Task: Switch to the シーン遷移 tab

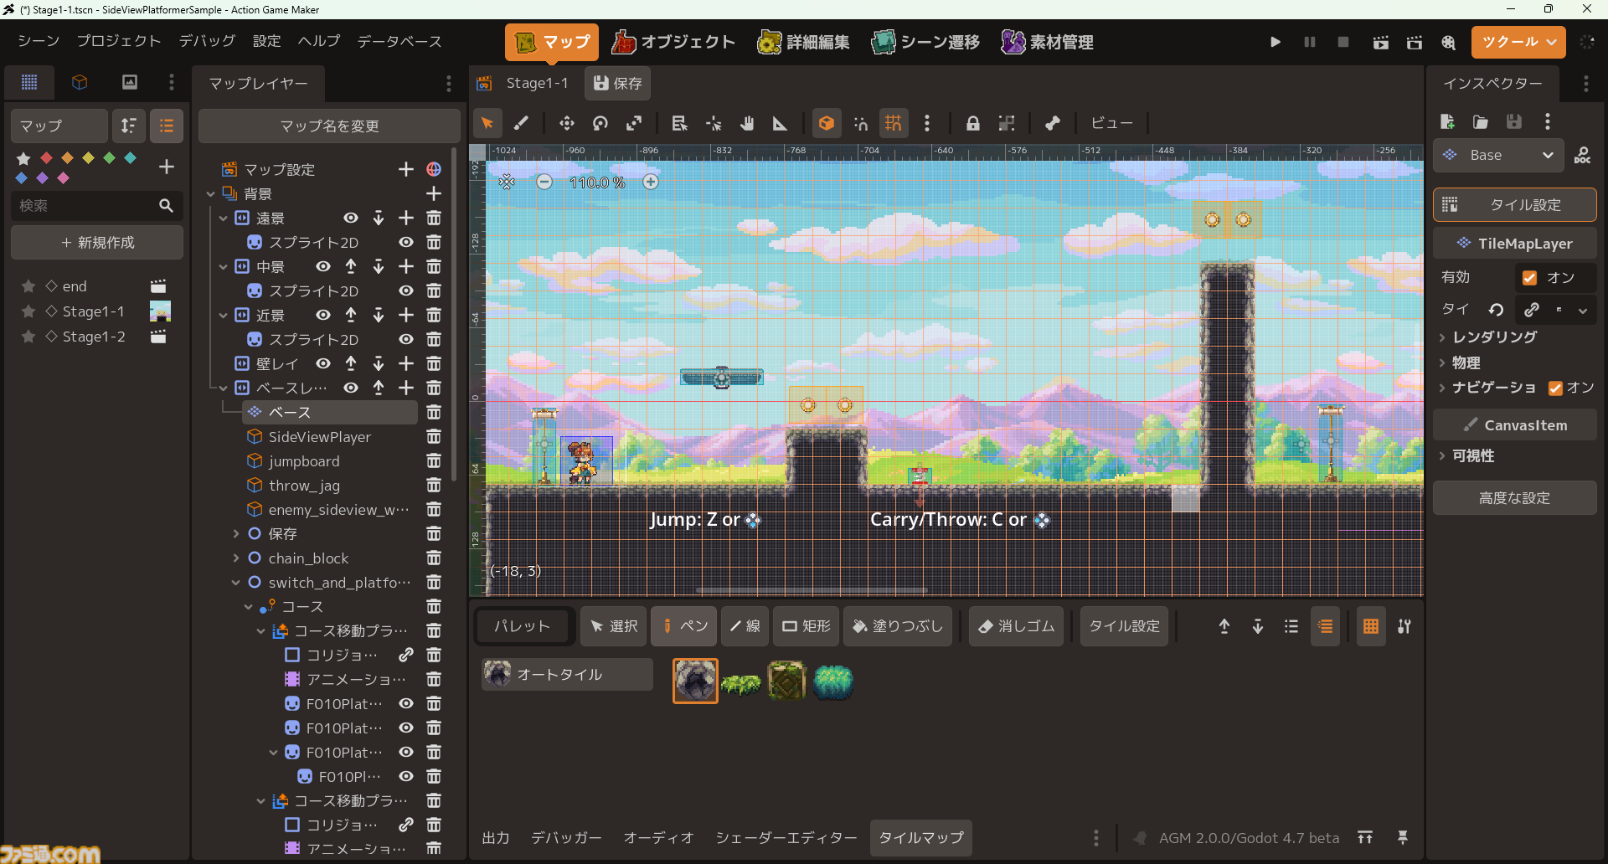Action: click(x=925, y=42)
